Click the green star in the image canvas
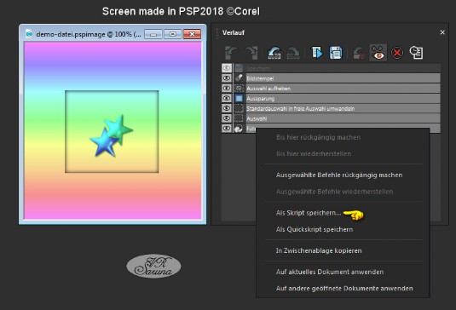This screenshot has height=310, width=456. tap(121, 128)
